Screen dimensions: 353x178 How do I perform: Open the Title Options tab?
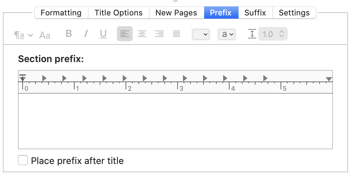[x=118, y=13]
